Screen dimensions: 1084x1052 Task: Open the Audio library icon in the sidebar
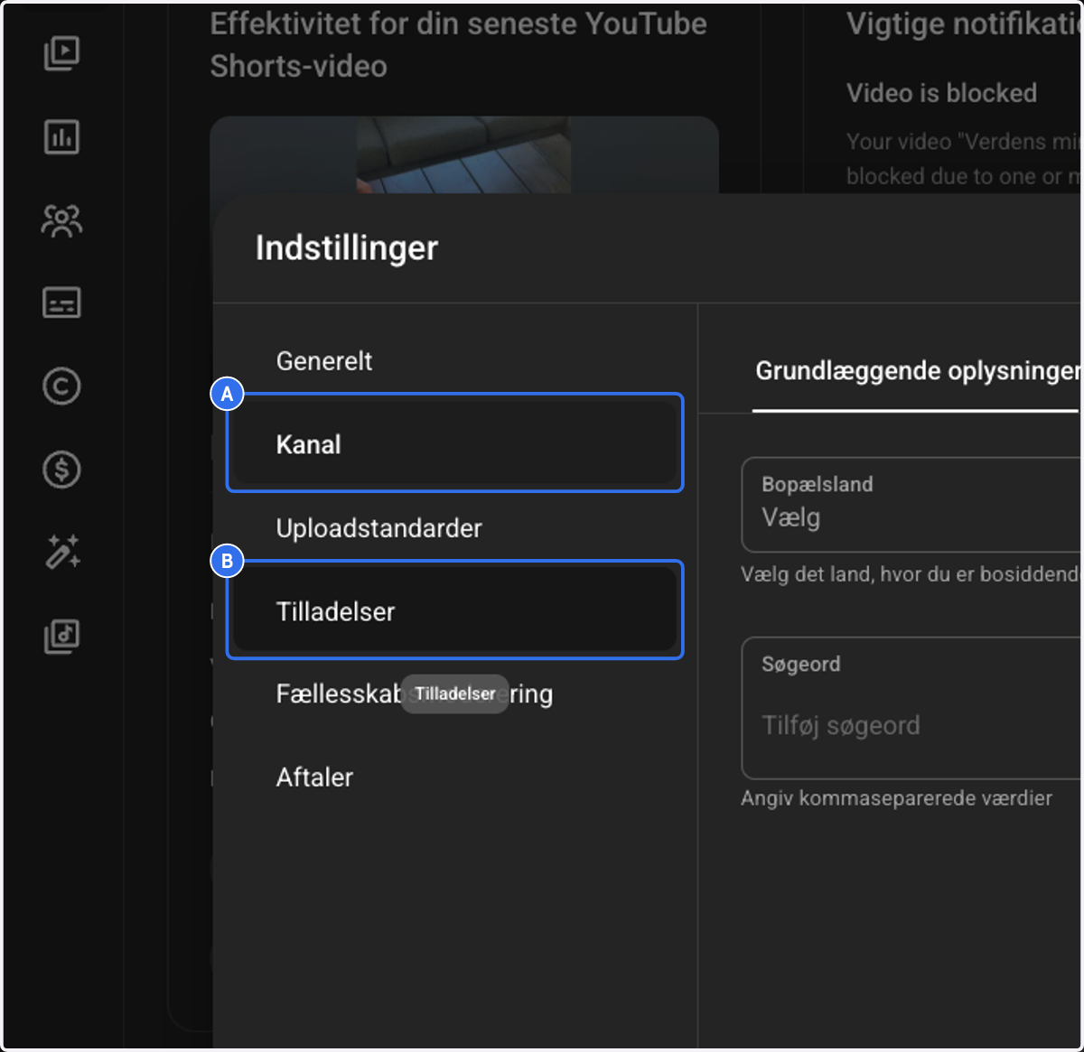[61, 636]
